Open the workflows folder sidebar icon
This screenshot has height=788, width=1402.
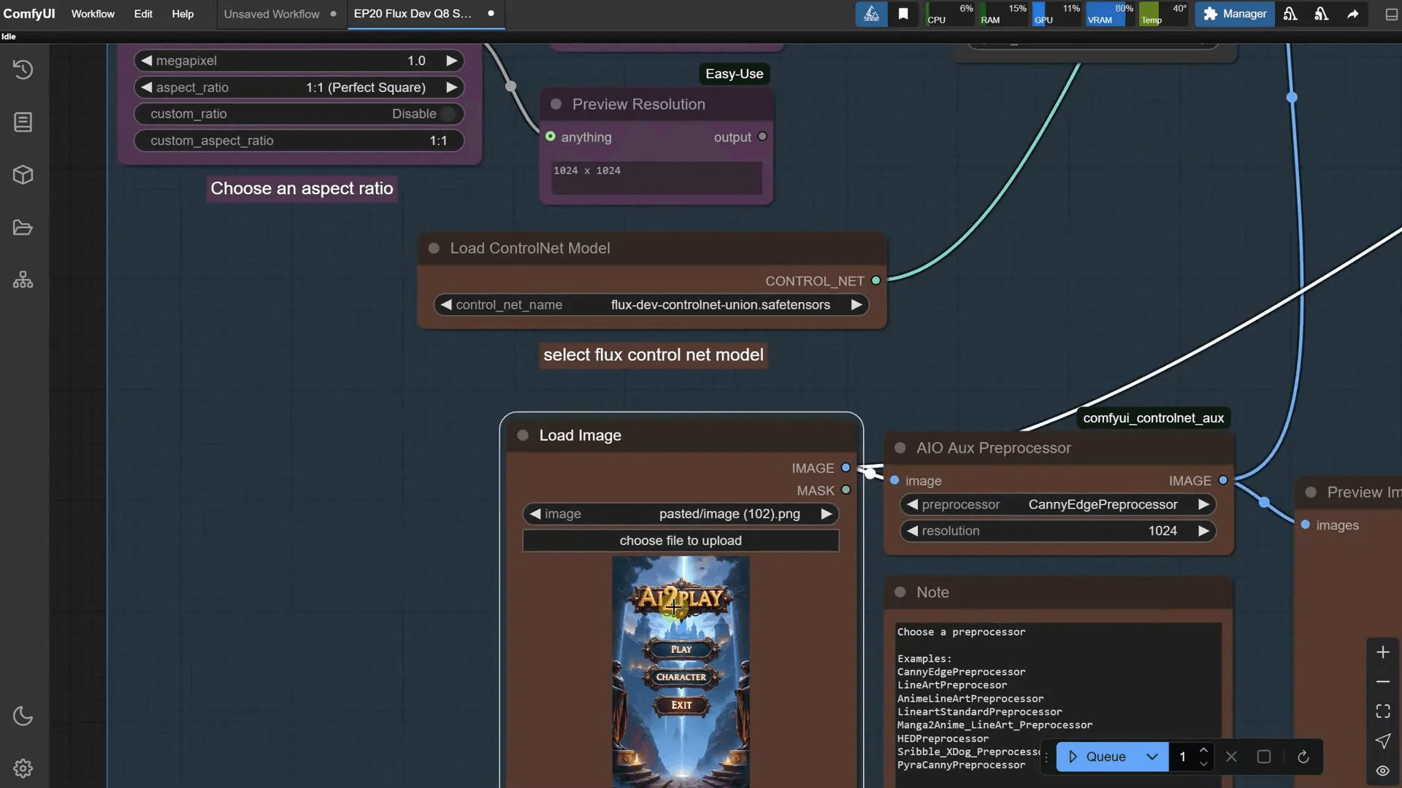click(x=23, y=228)
